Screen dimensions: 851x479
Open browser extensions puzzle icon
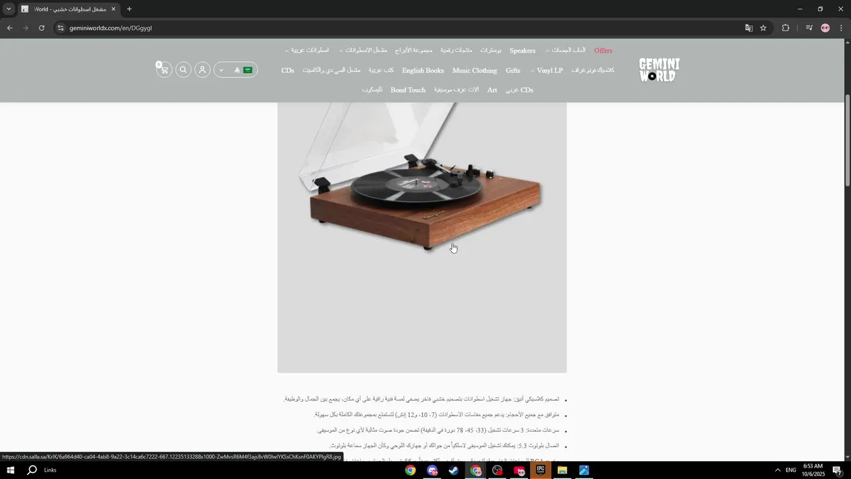(x=786, y=28)
